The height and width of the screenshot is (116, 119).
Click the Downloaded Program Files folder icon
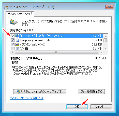[17, 36]
